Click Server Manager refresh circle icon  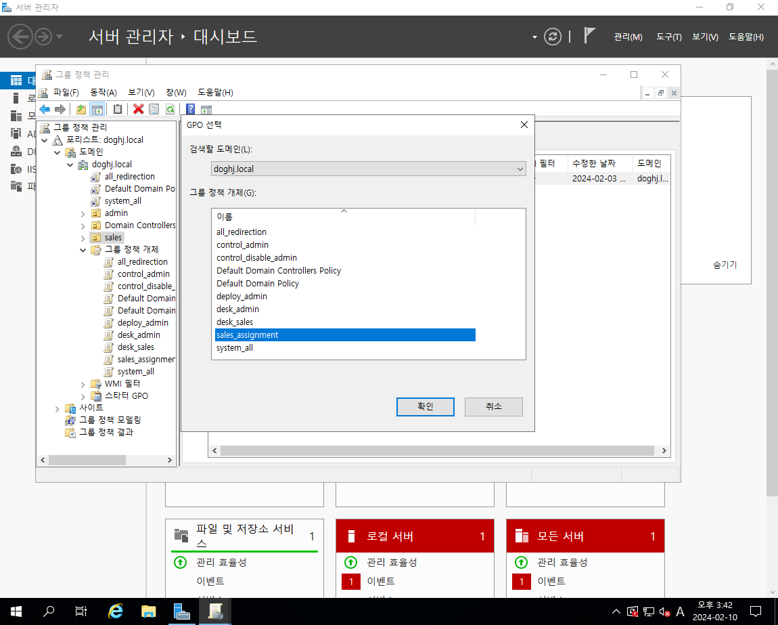[553, 37]
